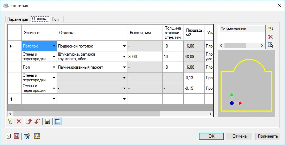This screenshot has width=285, height=145.
Task: Click the red X delete row icon below table
Action: click(x=19, y=121)
